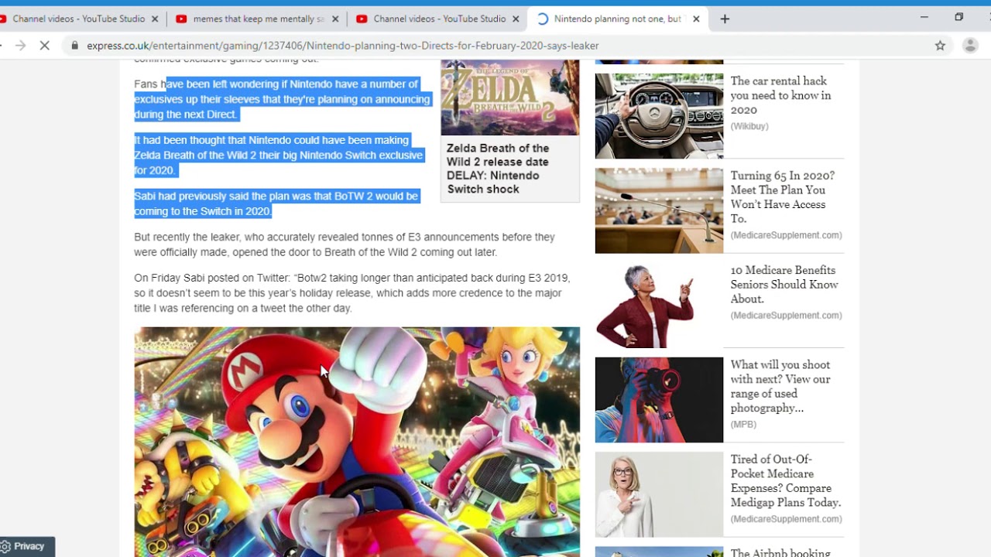Open Tired of Out-Of-Pocket Medicare ad headline

click(786, 480)
